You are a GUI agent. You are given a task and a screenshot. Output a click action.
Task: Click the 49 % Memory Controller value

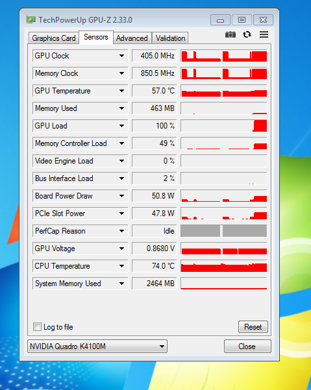point(155,143)
